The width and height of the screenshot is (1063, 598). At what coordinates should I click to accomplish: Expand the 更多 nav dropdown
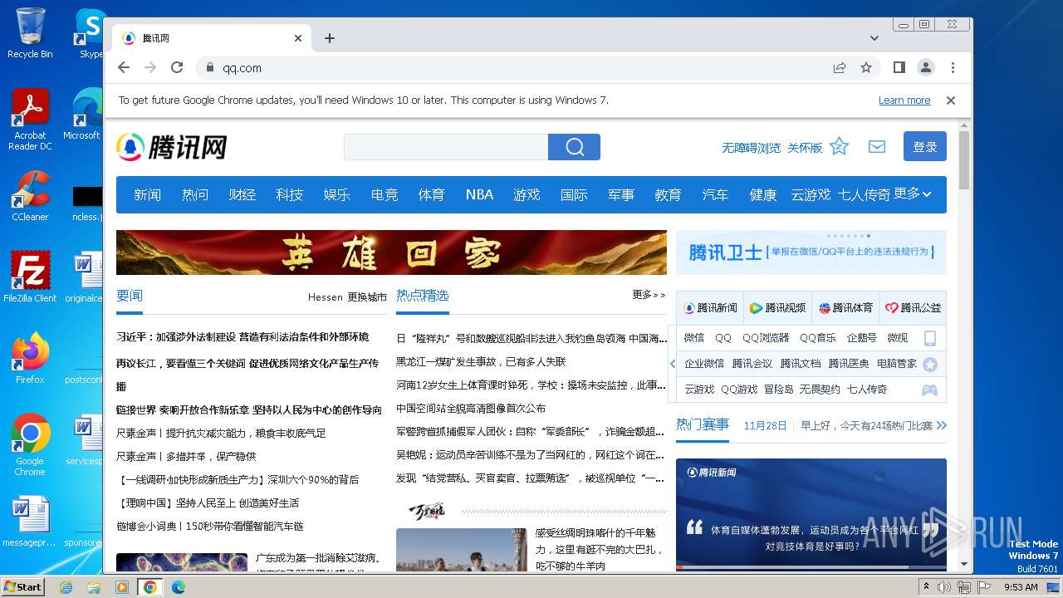(x=914, y=194)
